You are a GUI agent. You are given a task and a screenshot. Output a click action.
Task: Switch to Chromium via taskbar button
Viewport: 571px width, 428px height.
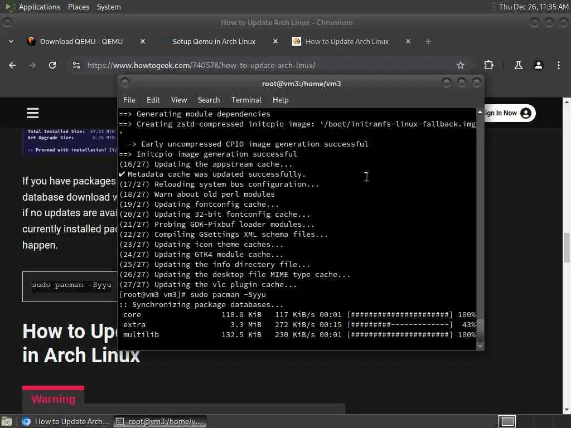(66, 421)
